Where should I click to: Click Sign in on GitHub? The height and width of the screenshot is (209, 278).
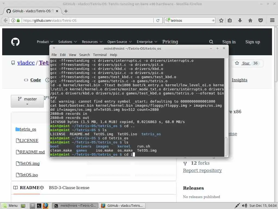[x=229, y=42]
